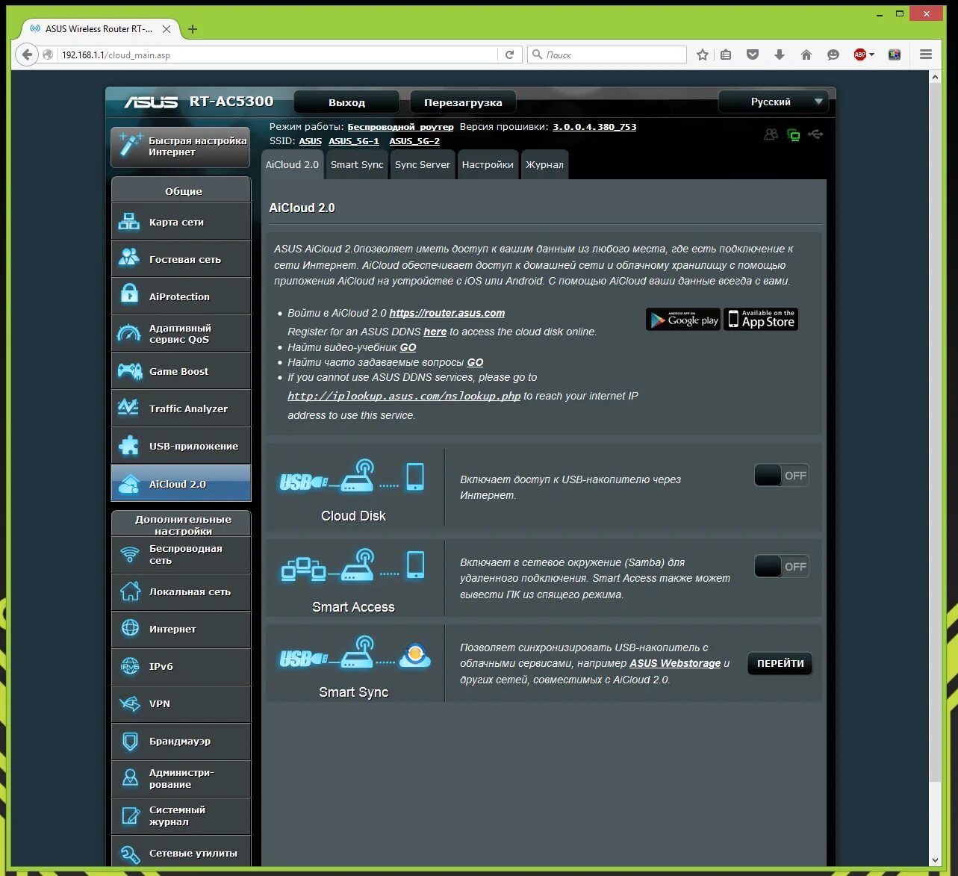Click the USB status icon
The width and height of the screenshot is (958, 876).
[815, 134]
